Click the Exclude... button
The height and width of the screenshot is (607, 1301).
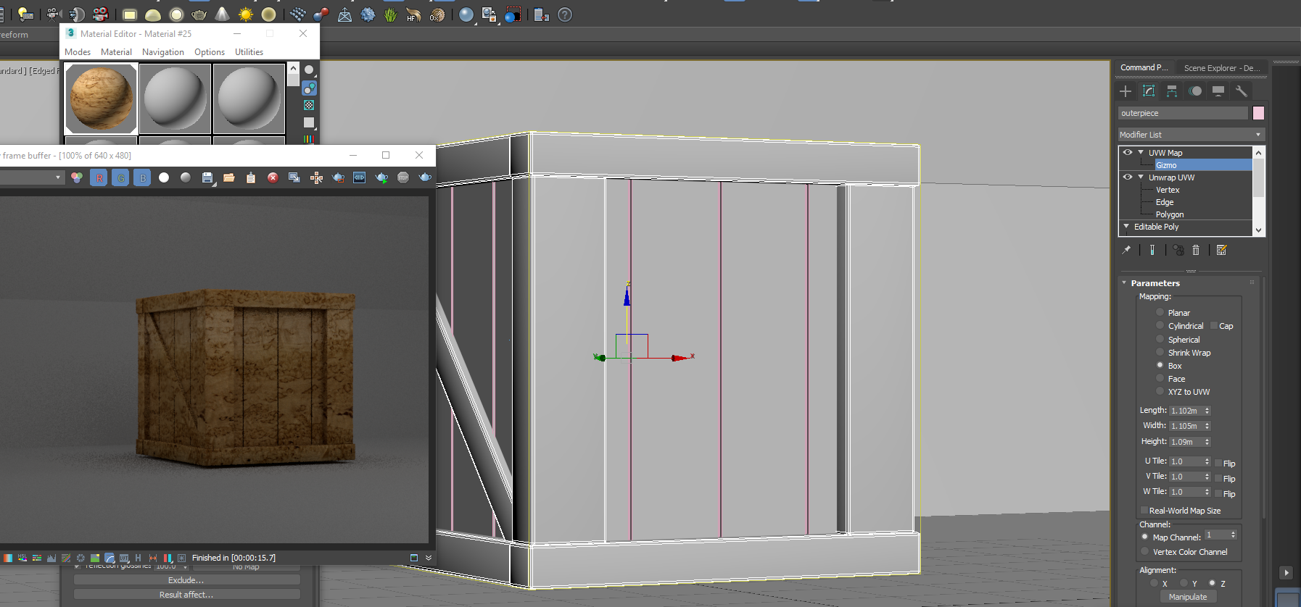186,580
